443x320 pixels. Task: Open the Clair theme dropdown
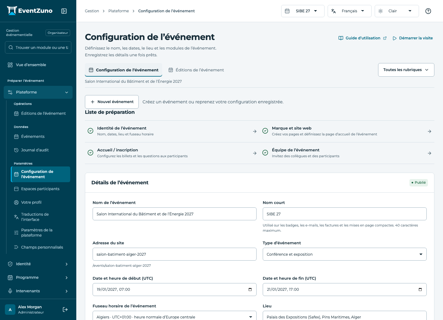[x=397, y=11]
